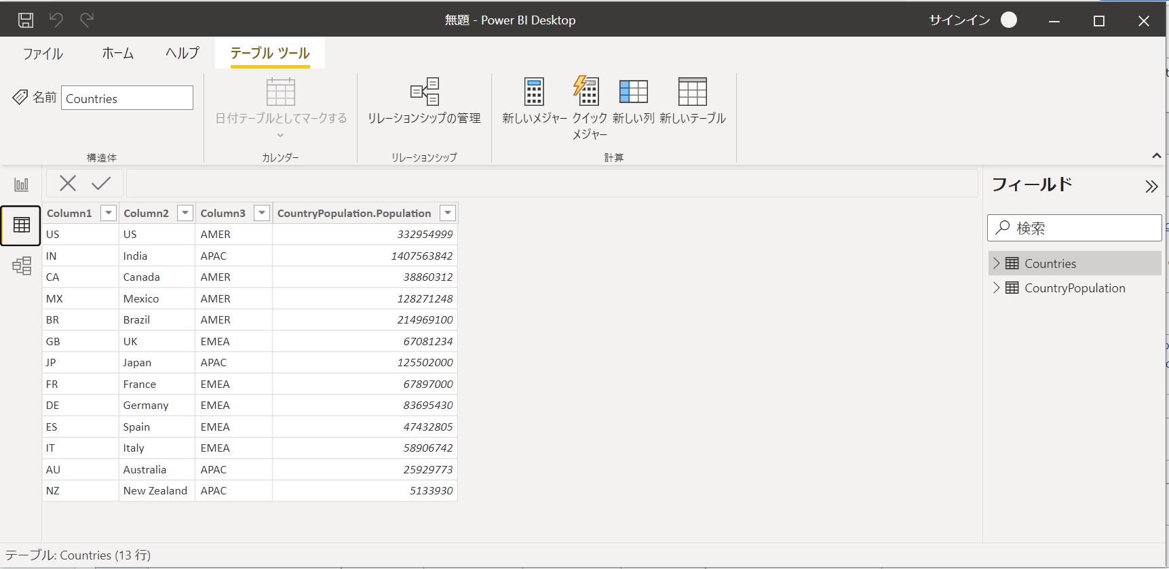Click the Germany cell
The image size is (1169, 569).
(x=157, y=405)
